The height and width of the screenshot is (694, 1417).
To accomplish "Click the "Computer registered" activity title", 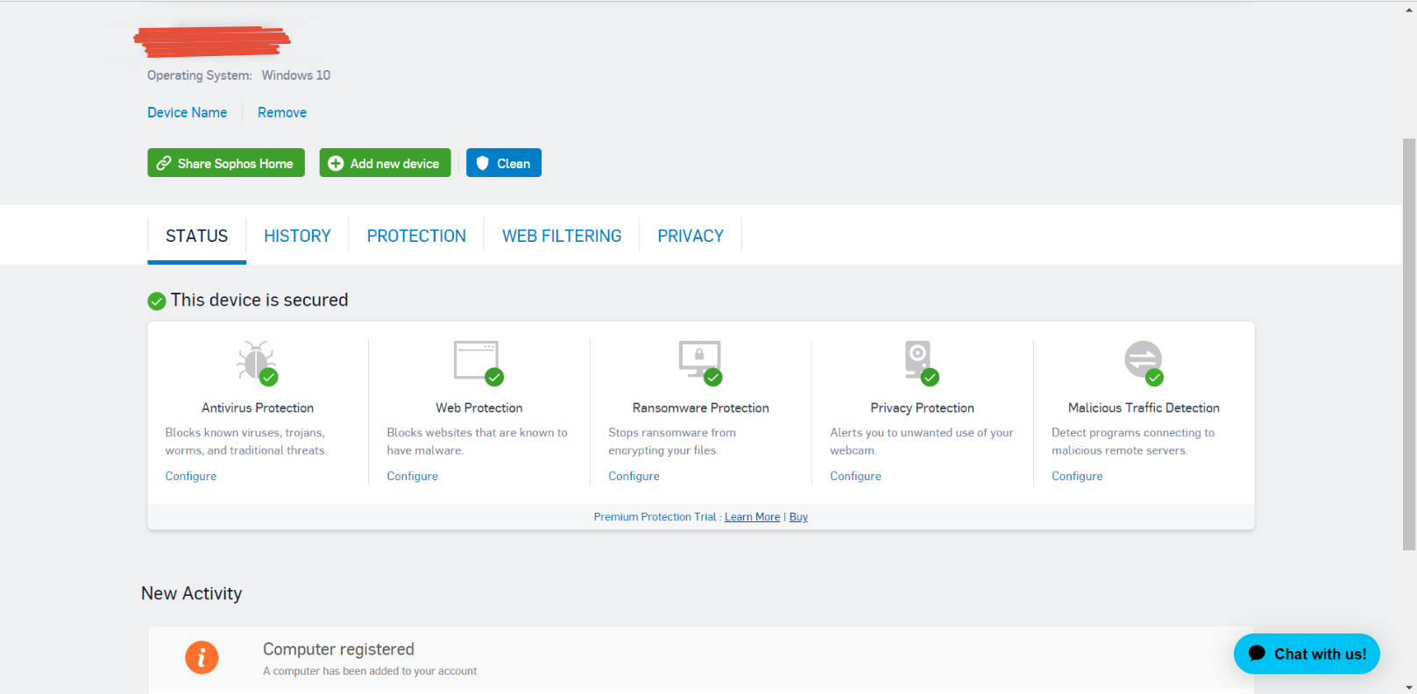I will coord(338,649).
